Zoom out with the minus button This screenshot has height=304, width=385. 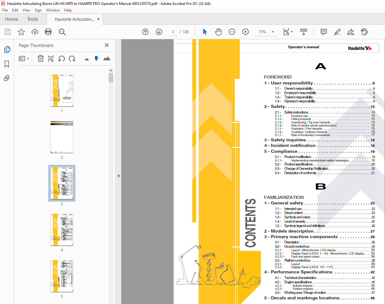232,32
